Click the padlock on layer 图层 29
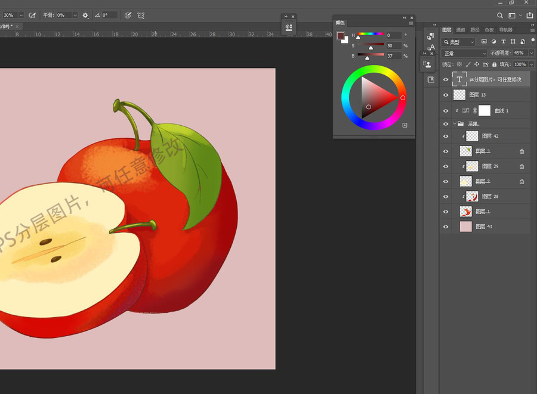The image size is (537, 394). (521, 166)
